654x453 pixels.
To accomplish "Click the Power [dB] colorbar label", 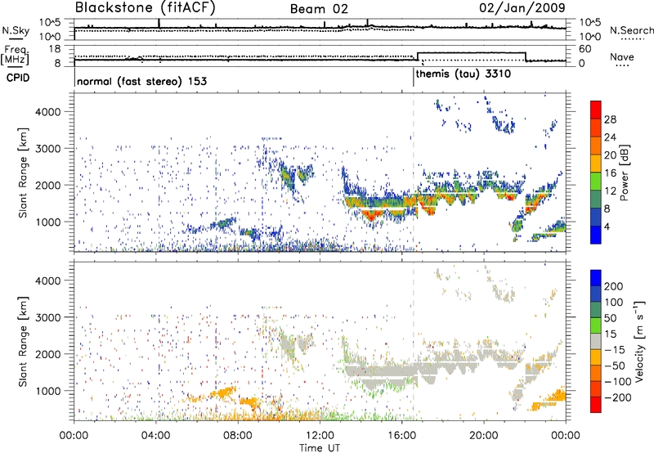I will point(625,173).
